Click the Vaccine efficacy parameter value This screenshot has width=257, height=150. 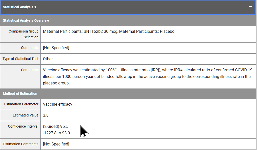click(57, 104)
